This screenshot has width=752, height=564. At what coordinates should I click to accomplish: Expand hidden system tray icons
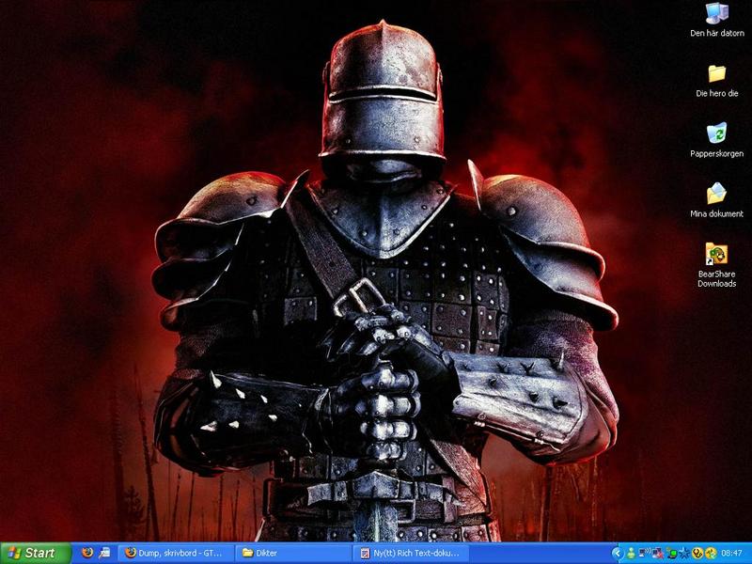[618, 553]
